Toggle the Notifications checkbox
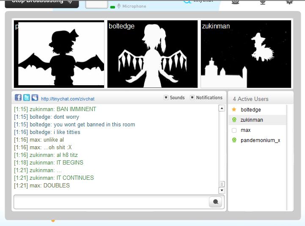This screenshot has height=226, width=305. point(192,97)
